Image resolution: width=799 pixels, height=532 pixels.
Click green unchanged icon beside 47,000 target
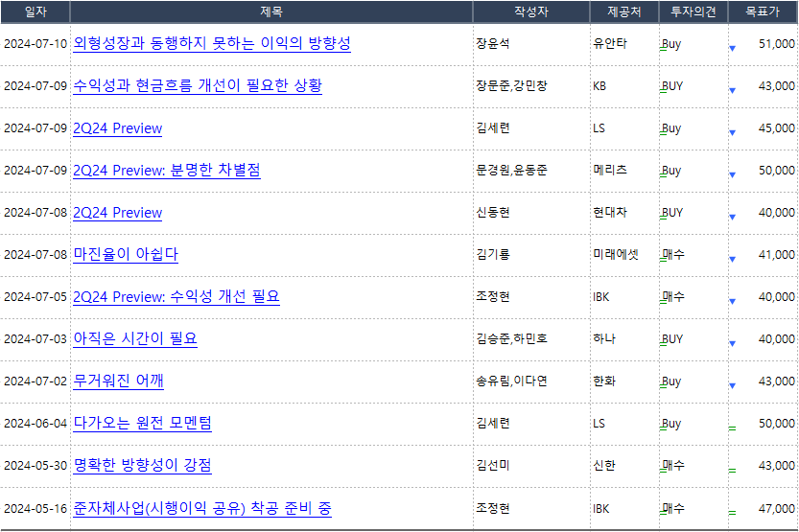732,513
